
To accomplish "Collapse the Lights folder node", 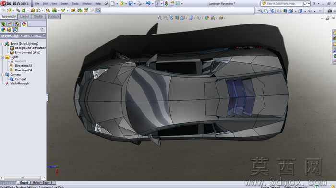I will coord(2,57).
